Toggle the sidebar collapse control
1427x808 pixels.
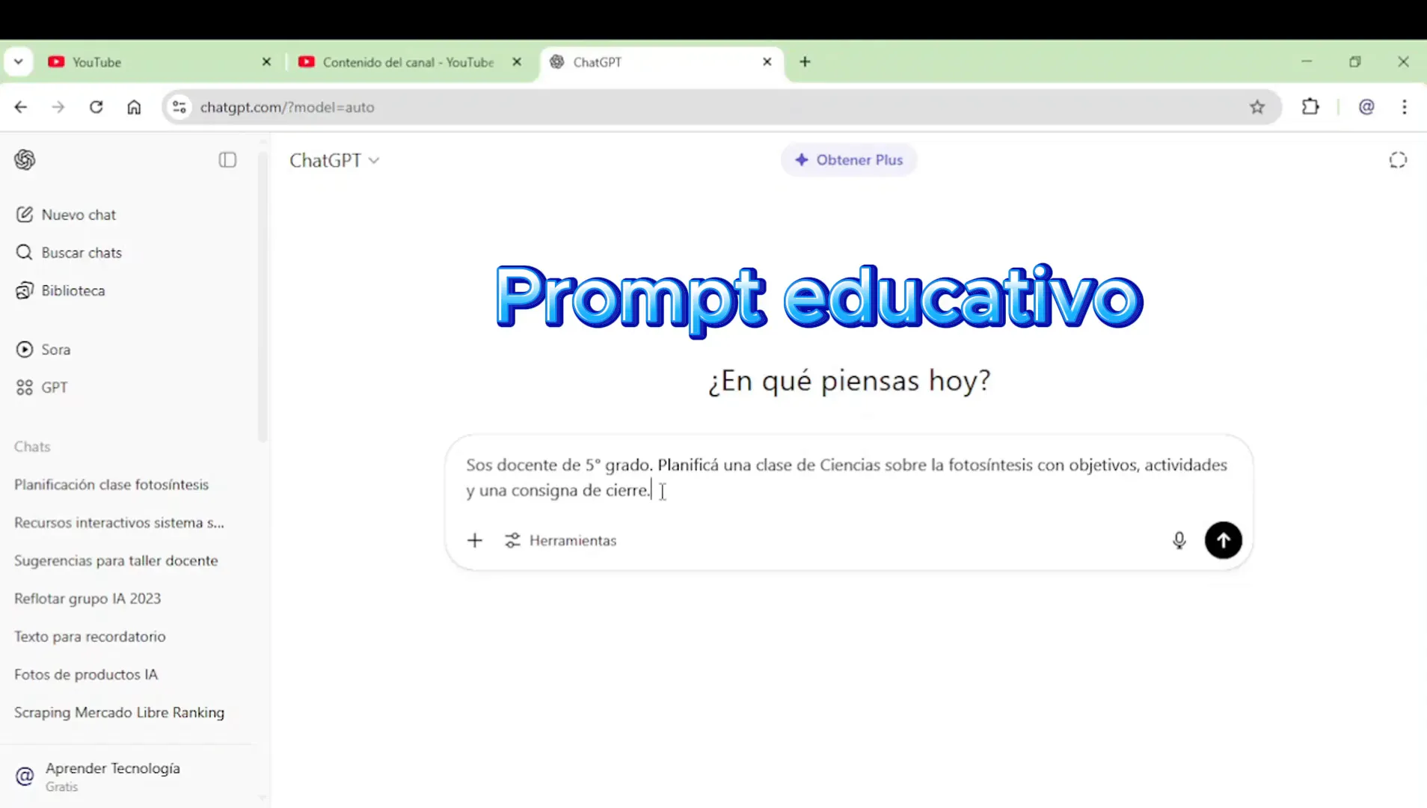pyautogui.click(x=228, y=159)
